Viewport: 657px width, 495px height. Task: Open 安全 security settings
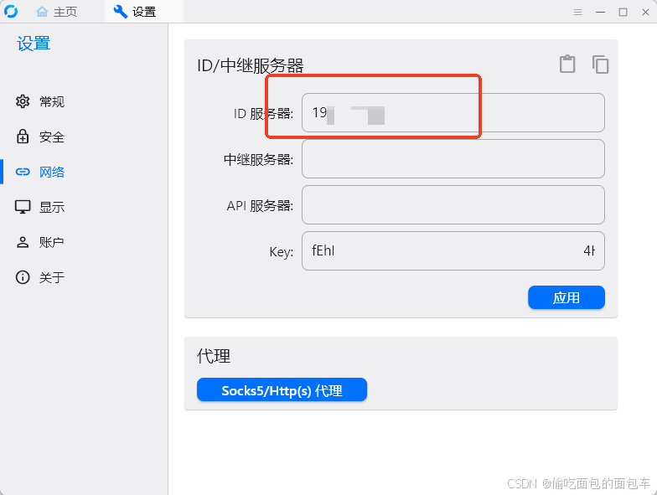[40, 137]
